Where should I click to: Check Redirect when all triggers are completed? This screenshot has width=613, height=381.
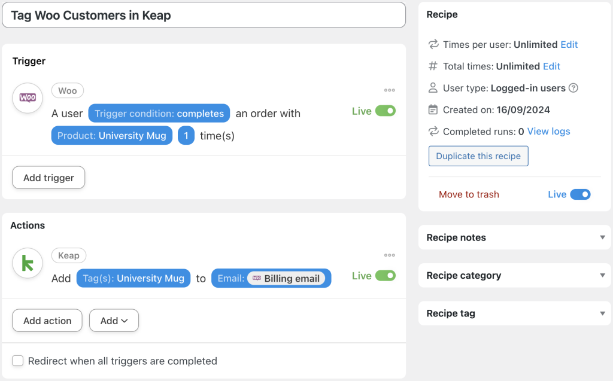[x=17, y=361]
